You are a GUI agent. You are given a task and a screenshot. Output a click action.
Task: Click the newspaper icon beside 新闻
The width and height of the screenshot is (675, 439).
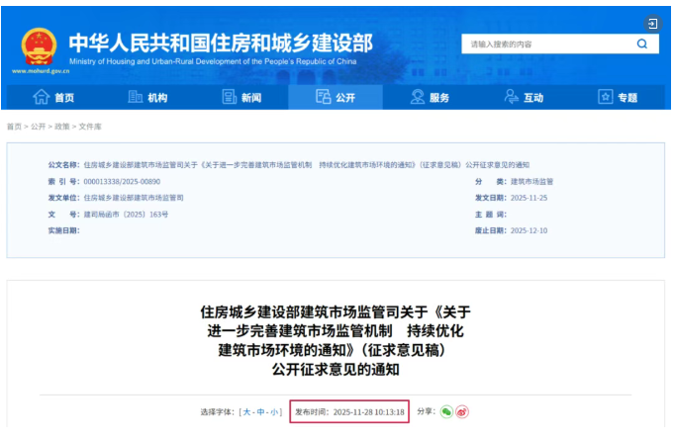(229, 97)
